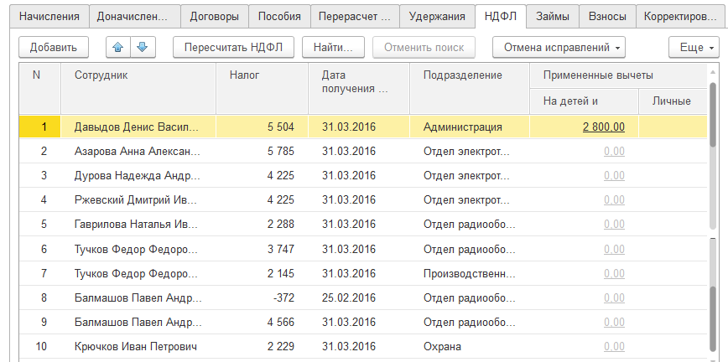Open the Договоры tab
This screenshot has width=728, height=362.
coord(214,16)
